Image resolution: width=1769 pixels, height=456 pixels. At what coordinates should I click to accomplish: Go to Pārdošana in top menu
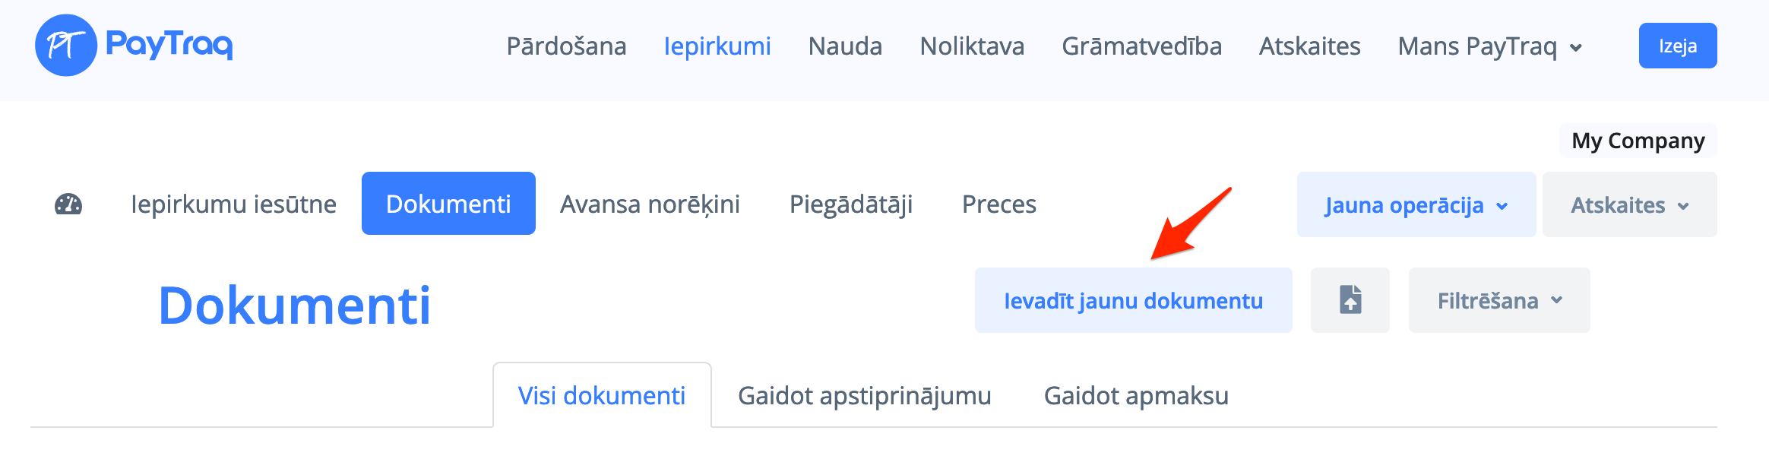tap(566, 47)
